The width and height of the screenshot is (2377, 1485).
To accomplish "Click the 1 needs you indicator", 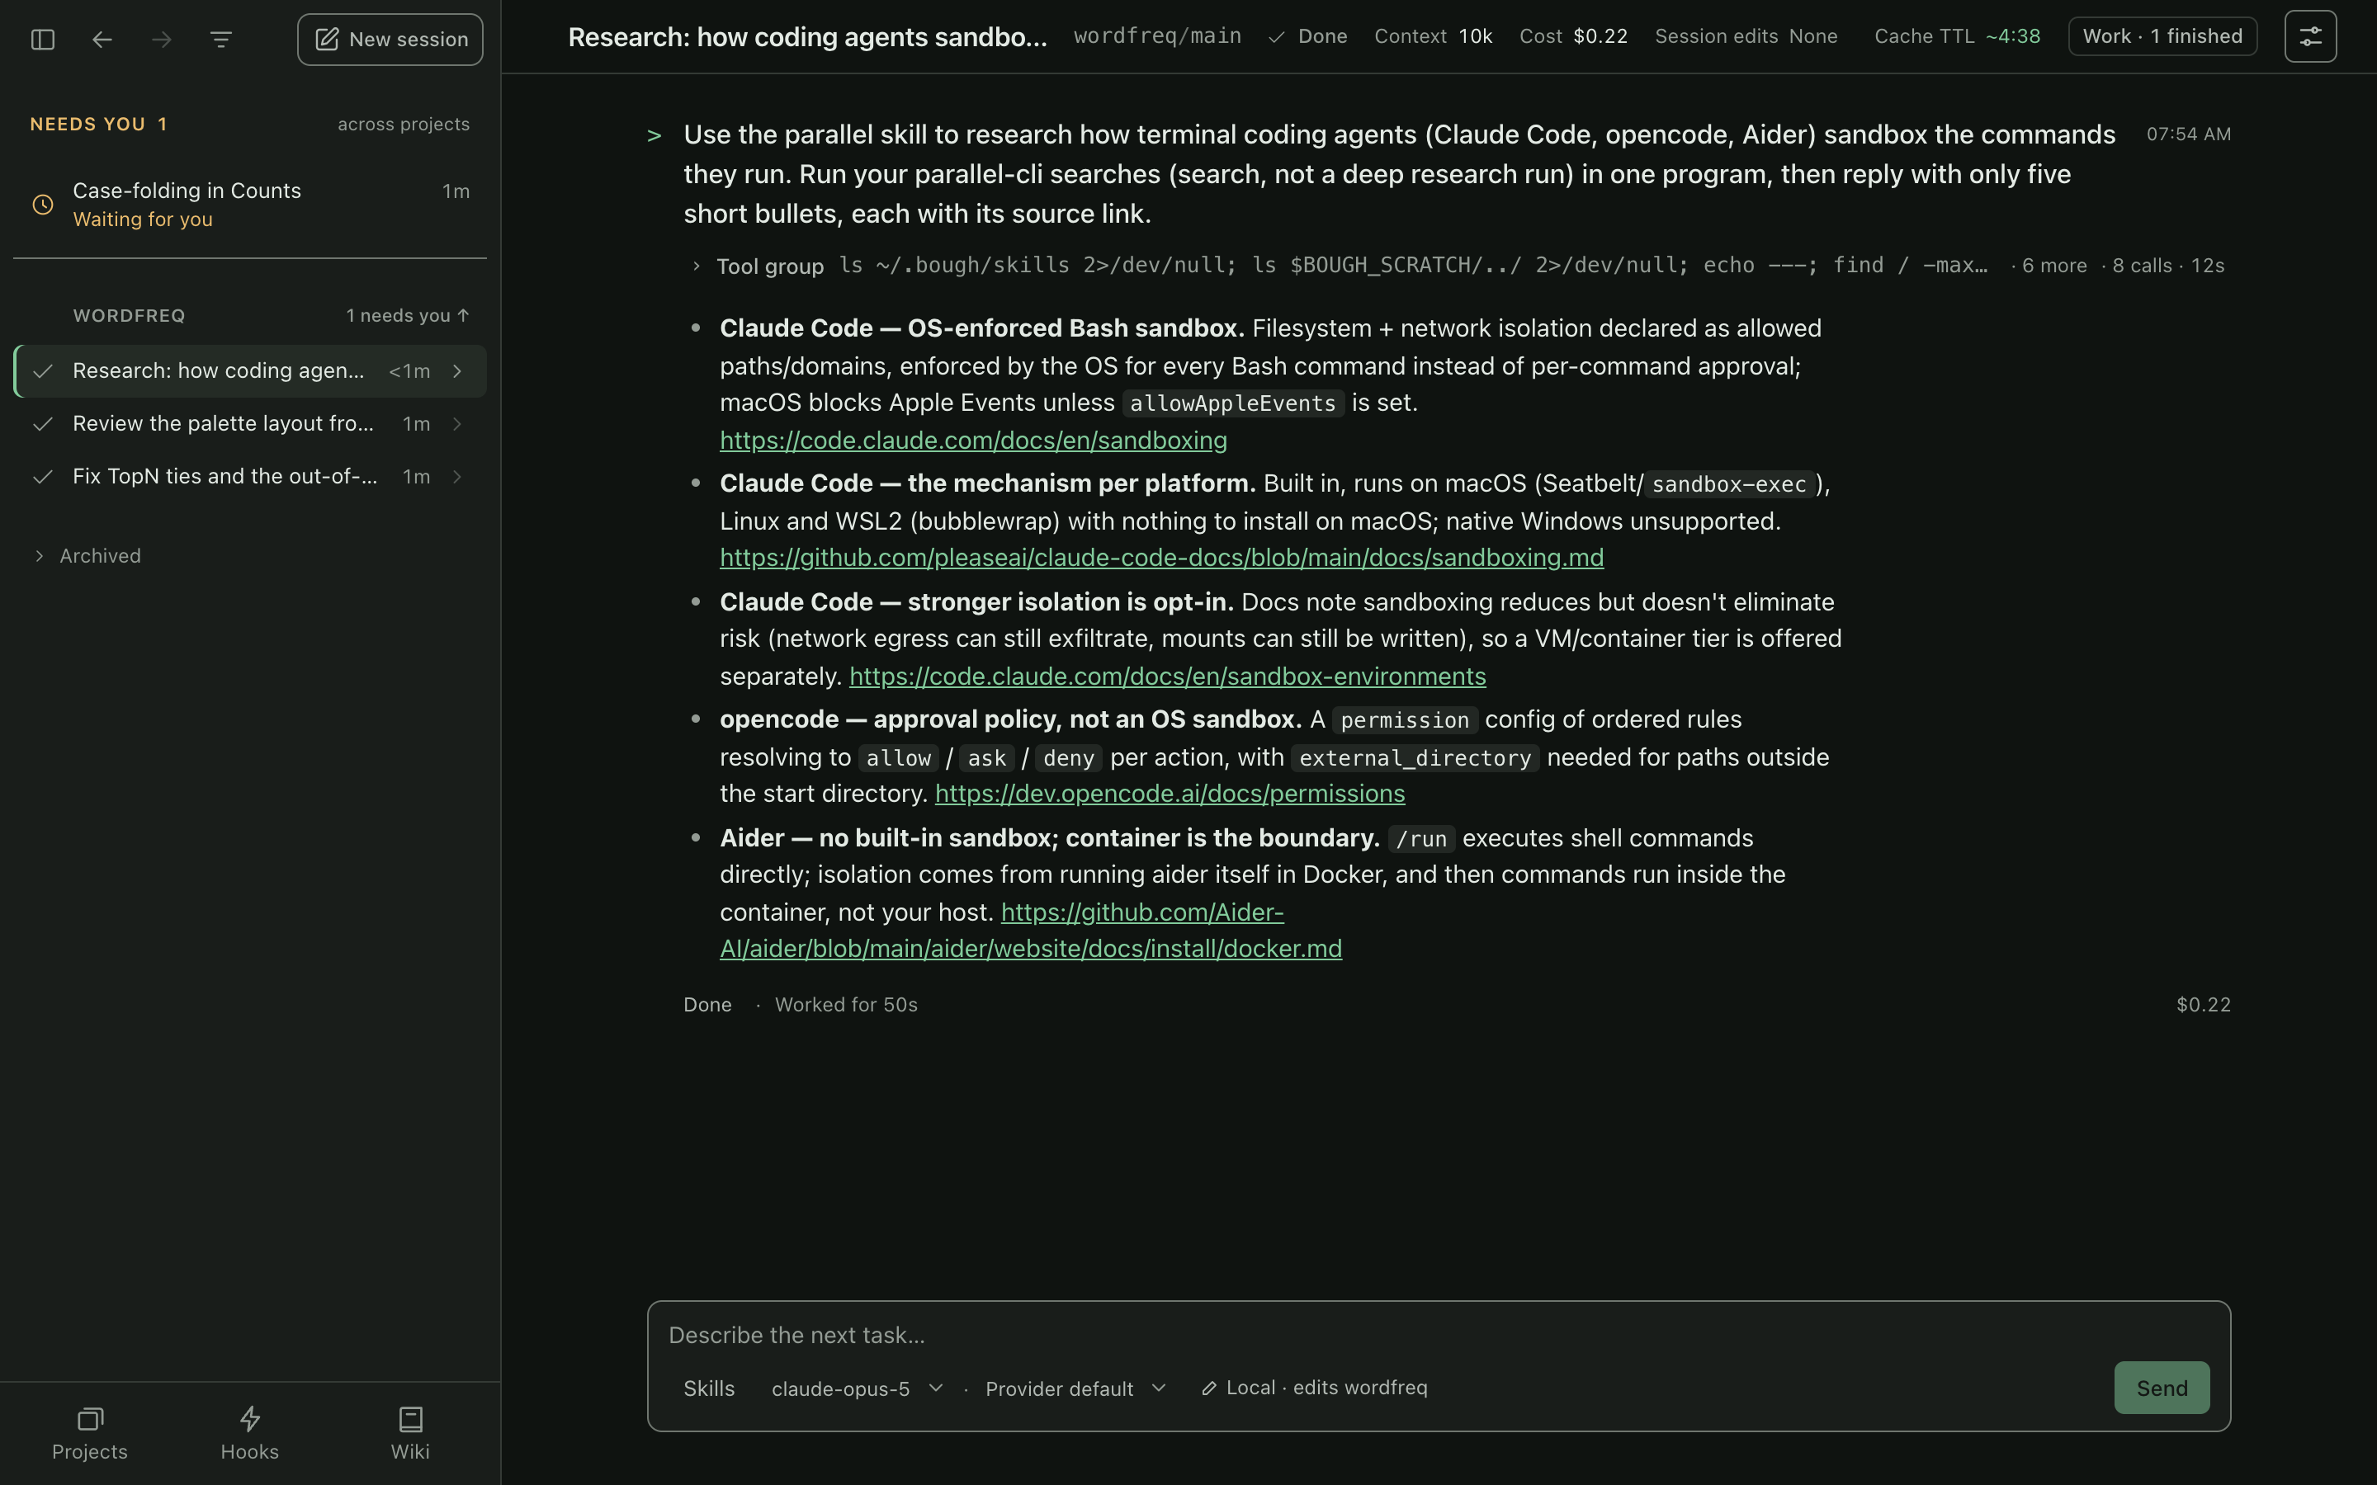I will click(x=408, y=315).
